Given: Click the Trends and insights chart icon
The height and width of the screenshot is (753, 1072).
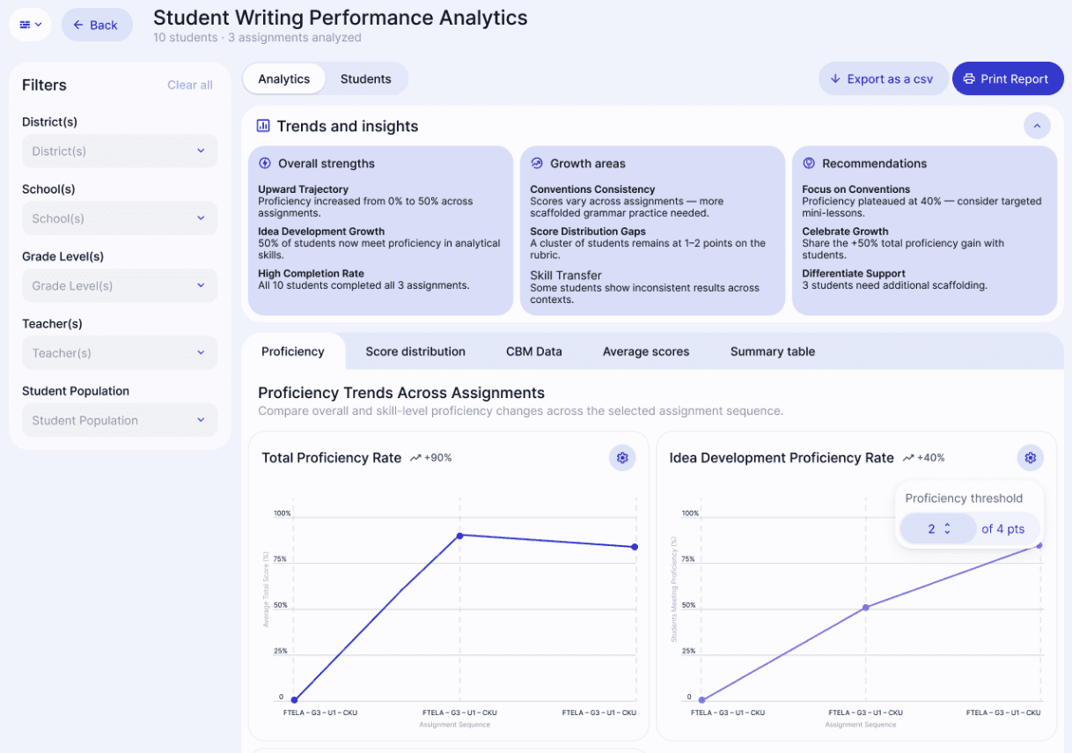Looking at the screenshot, I should click(x=263, y=126).
